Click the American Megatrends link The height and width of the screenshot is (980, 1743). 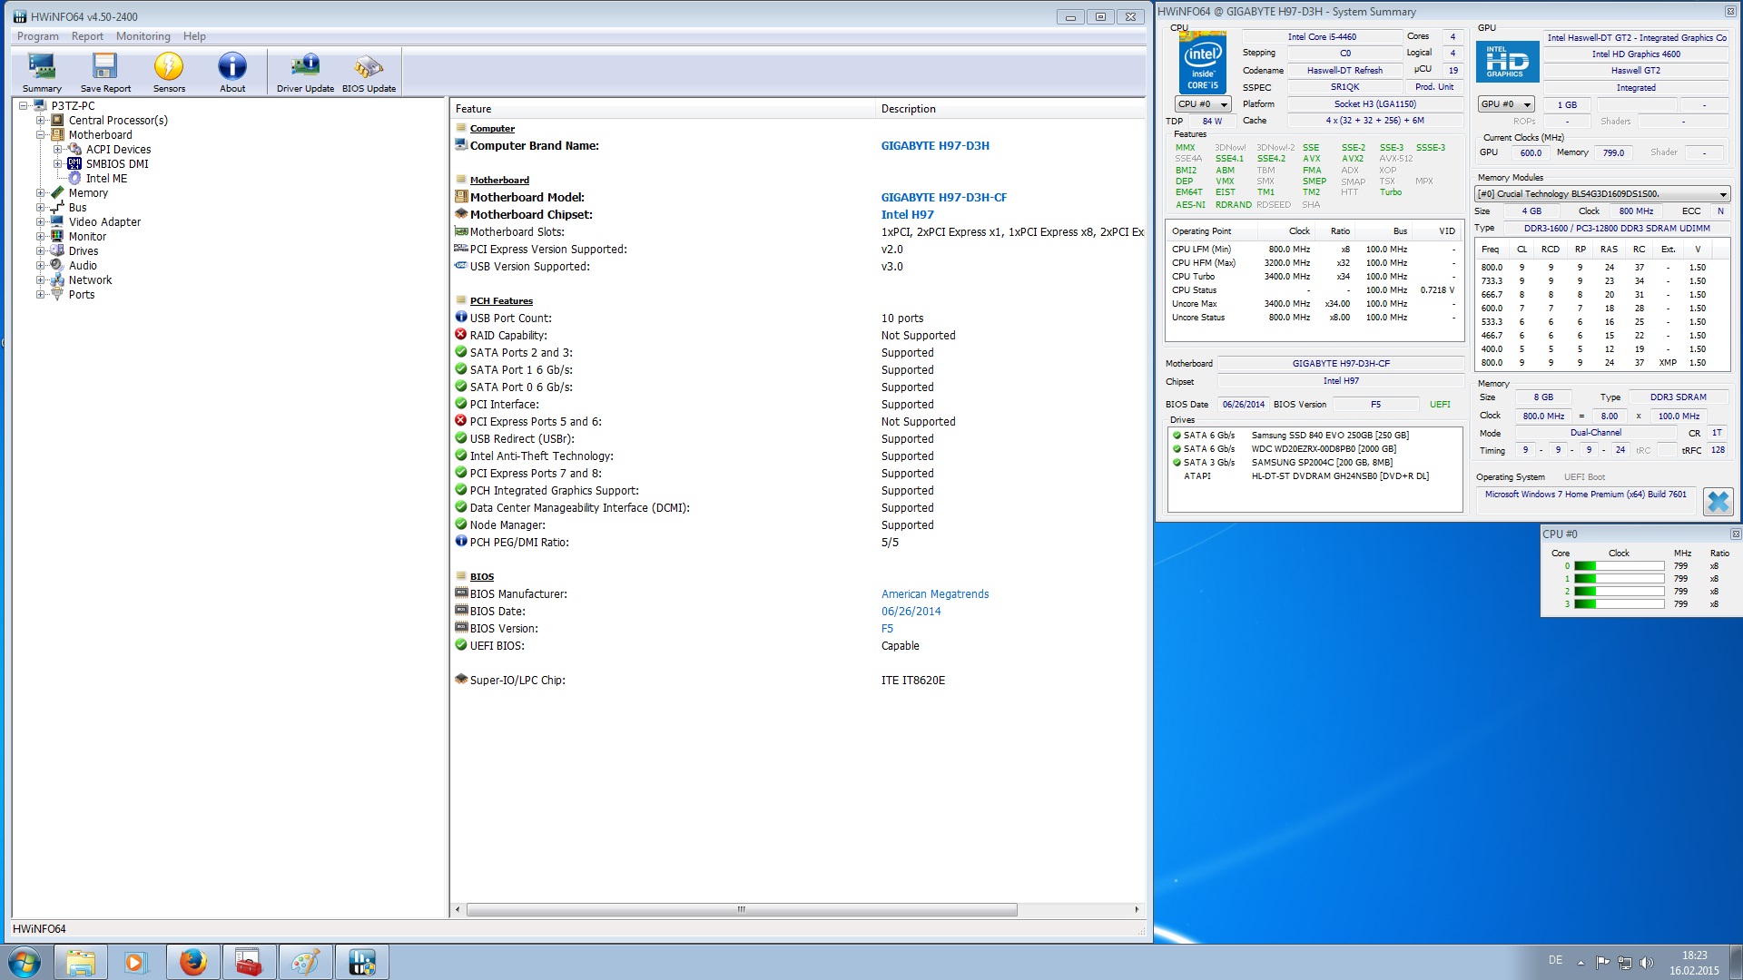[934, 594]
